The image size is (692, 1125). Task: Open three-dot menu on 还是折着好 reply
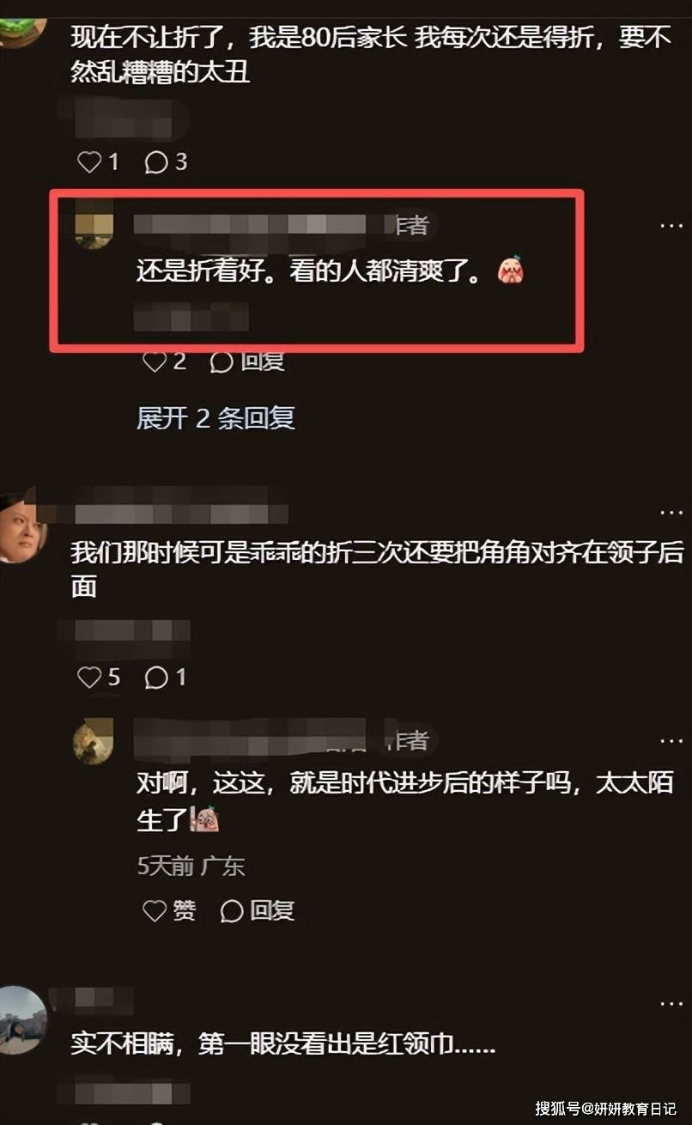coord(671,225)
